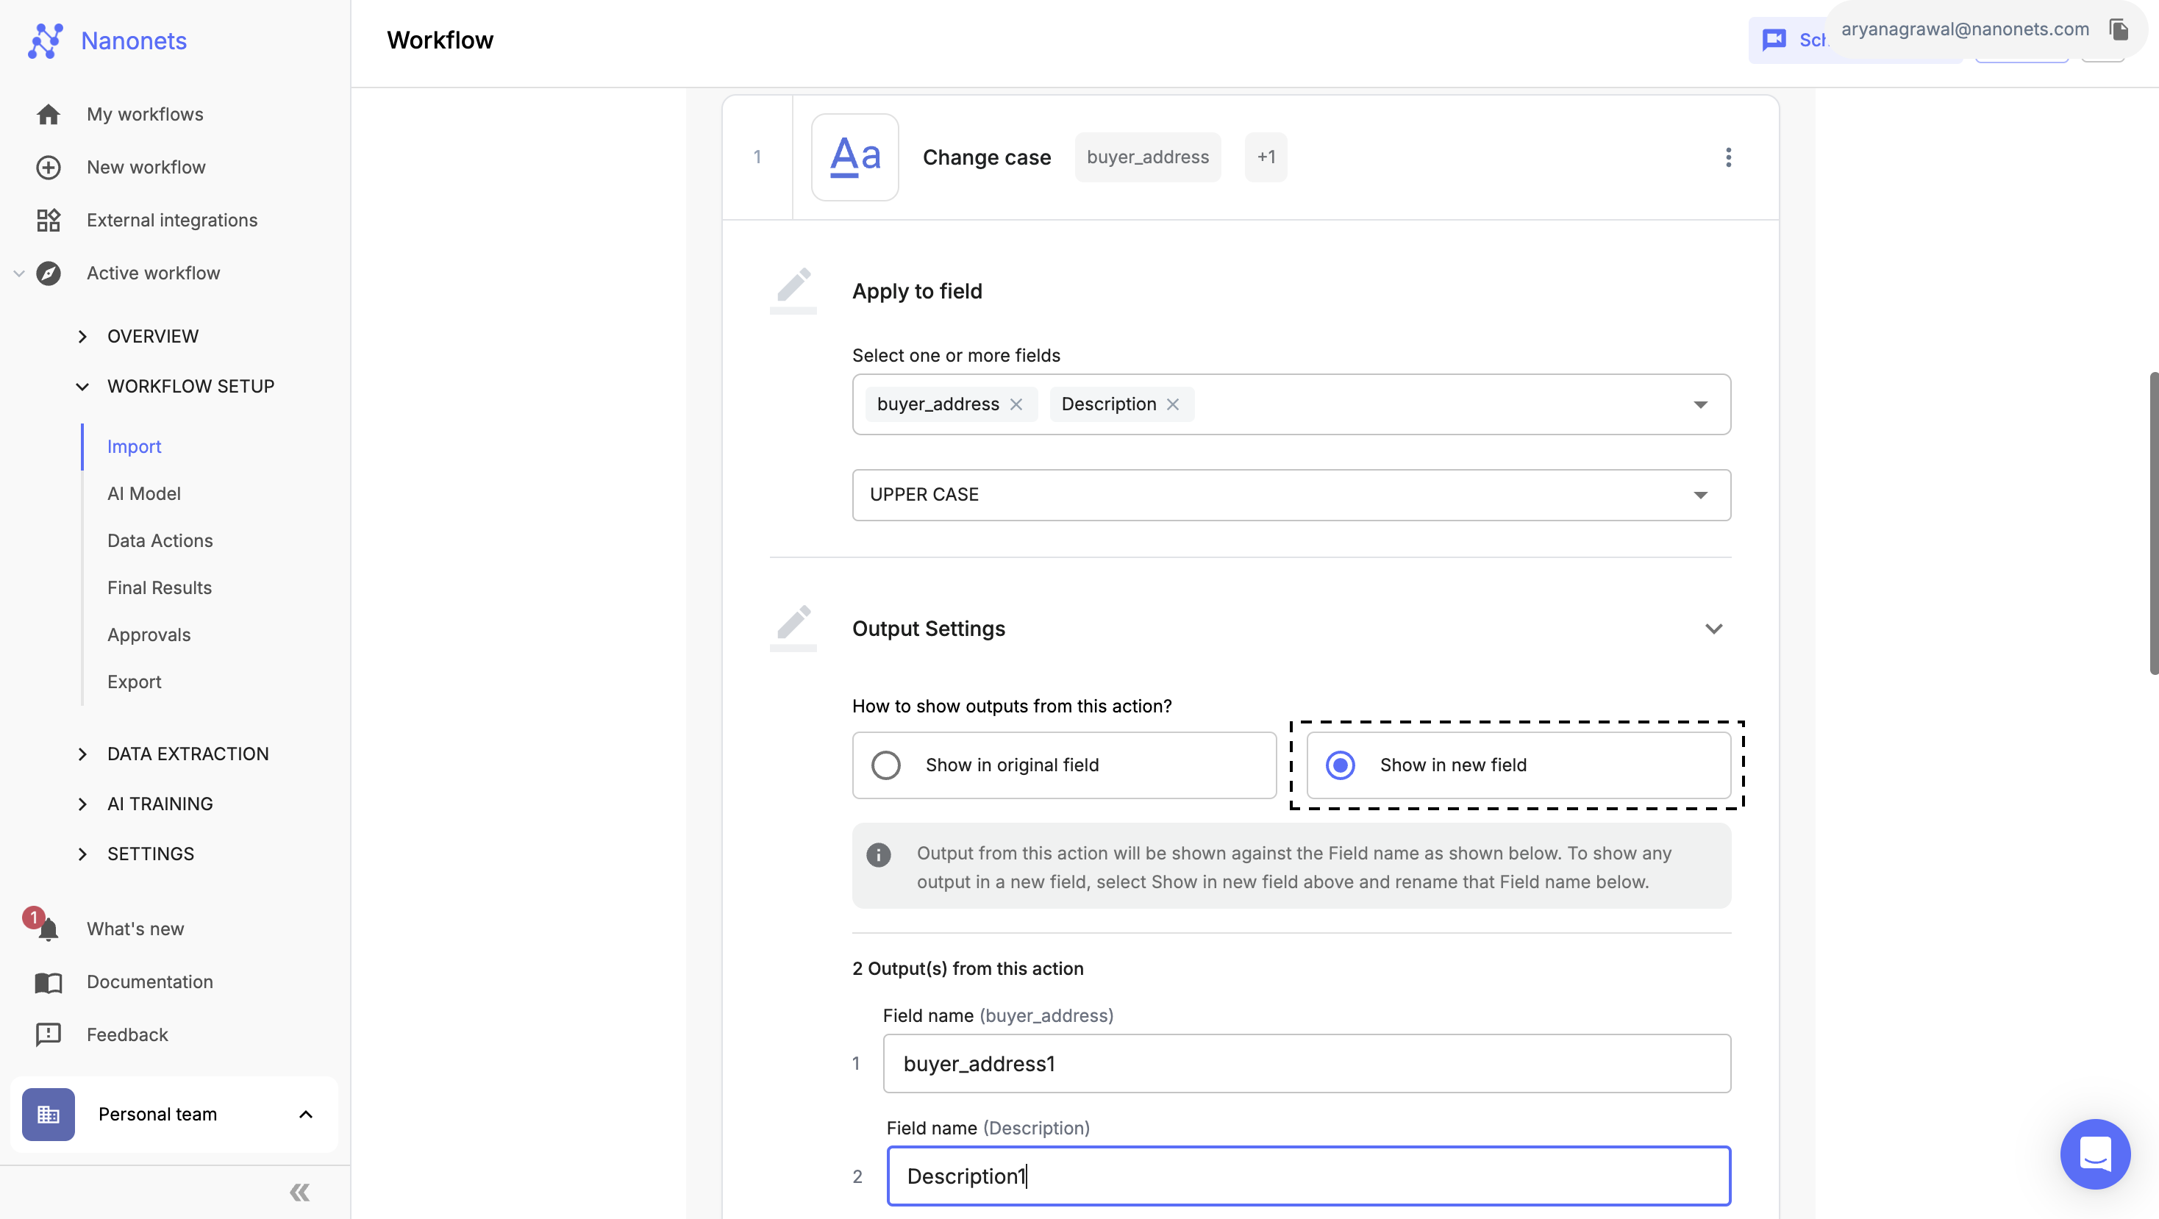Click the buyer_address header tag
Image resolution: width=2159 pixels, height=1219 pixels.
1148,157
